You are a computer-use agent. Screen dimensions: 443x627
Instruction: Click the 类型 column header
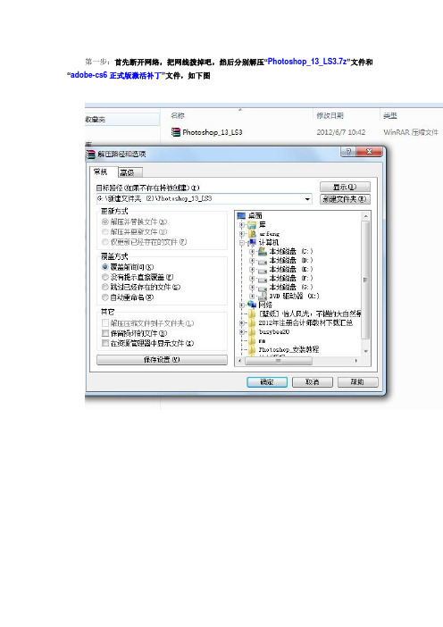point(389,115)
